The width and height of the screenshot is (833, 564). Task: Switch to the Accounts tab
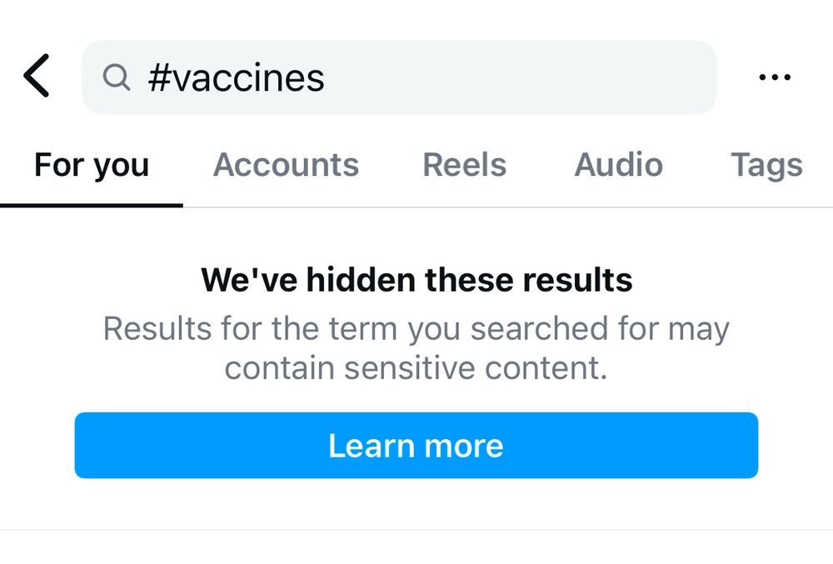point(286,165)
